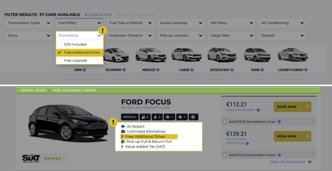
Task: Click info icon next to LUXURY/CABRIO
Action: pos(305,70)
